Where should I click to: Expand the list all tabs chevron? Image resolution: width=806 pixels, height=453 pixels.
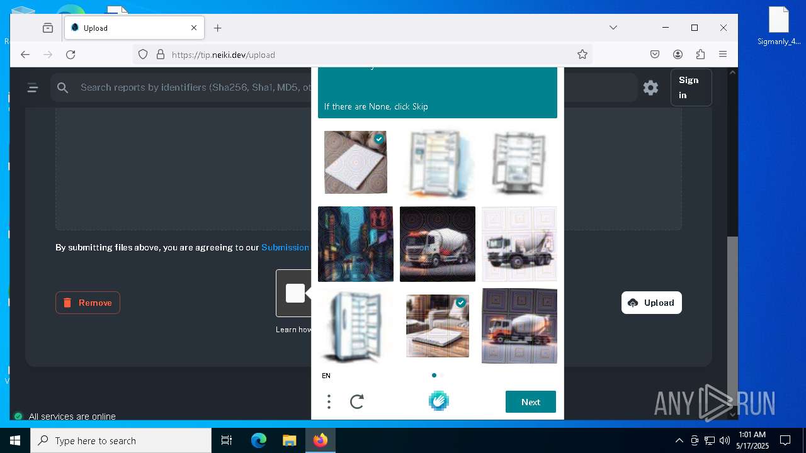coord(613,28)
